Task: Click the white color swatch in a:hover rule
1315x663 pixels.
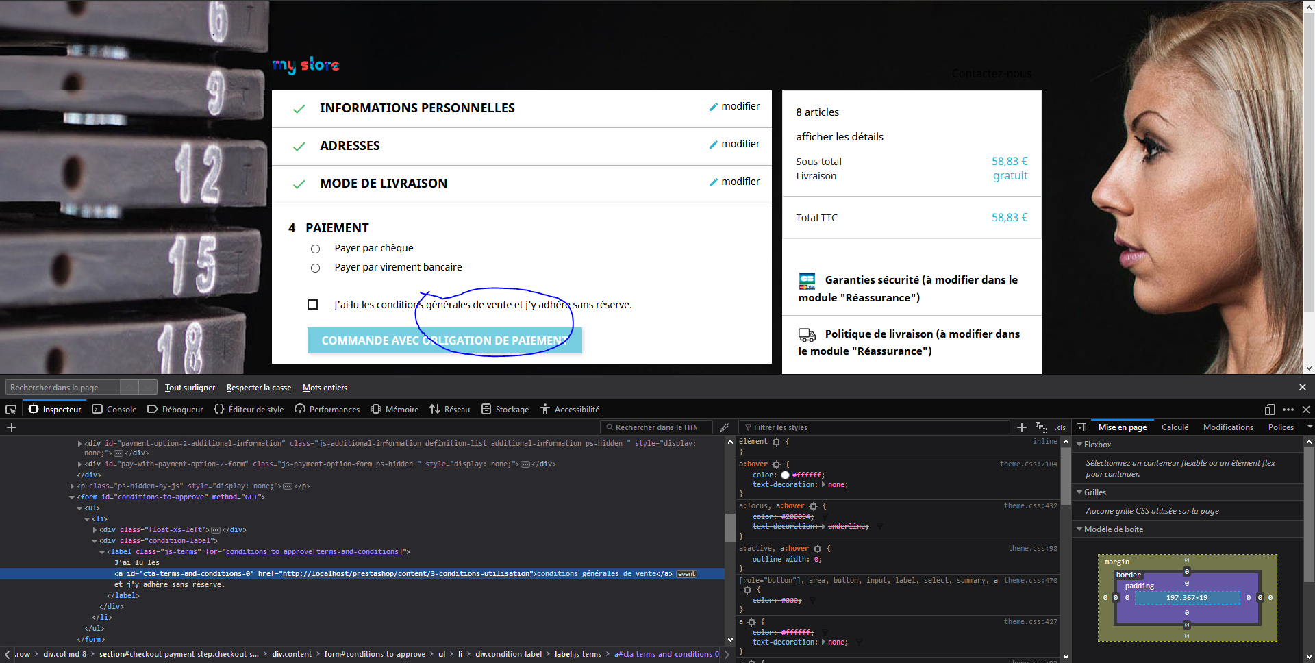Action: pos(785,475)
